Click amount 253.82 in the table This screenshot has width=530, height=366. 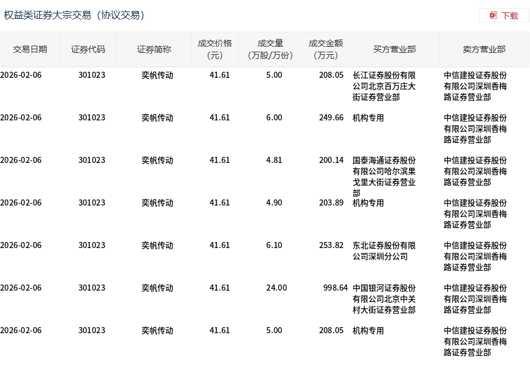pyautogui.click(x=331, y=246)
